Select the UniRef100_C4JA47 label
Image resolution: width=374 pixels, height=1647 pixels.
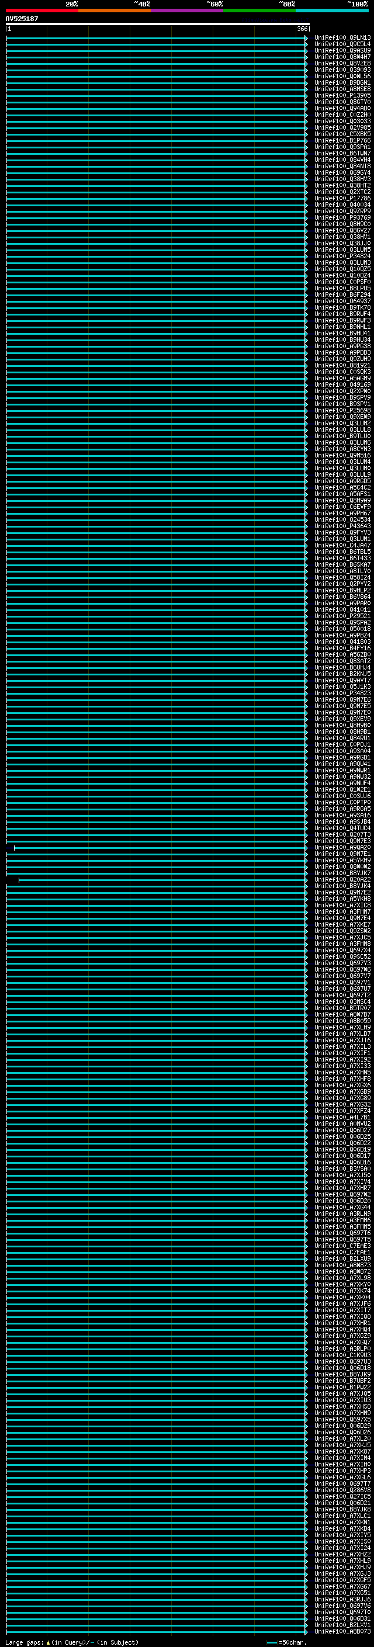pos(342,546)
